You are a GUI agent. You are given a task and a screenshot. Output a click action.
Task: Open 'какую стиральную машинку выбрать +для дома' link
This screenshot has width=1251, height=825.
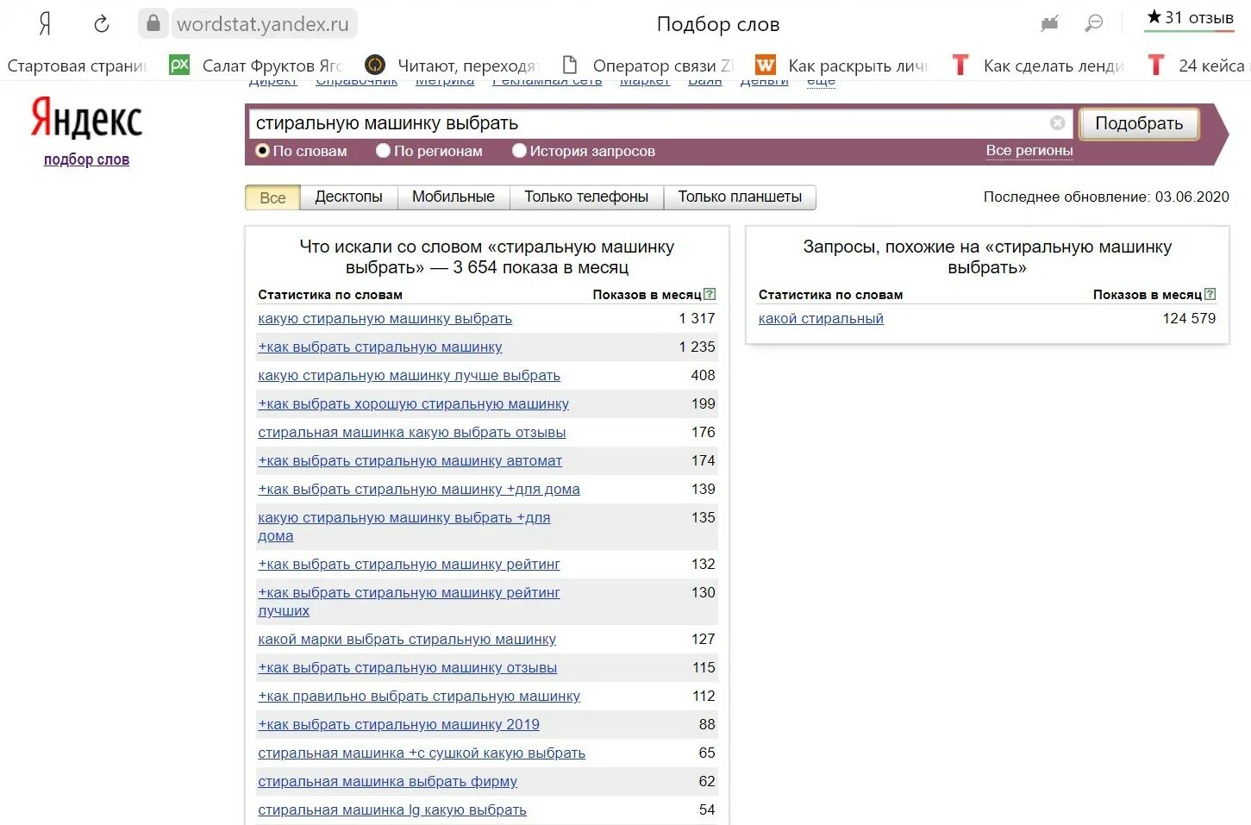click(403, 526)
